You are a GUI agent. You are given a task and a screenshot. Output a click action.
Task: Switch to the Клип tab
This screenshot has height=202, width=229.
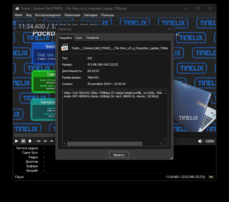point(79,38)
